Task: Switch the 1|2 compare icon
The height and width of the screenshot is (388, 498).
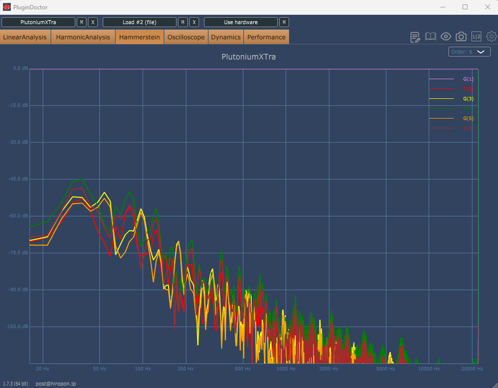Action: pos(476,36)
